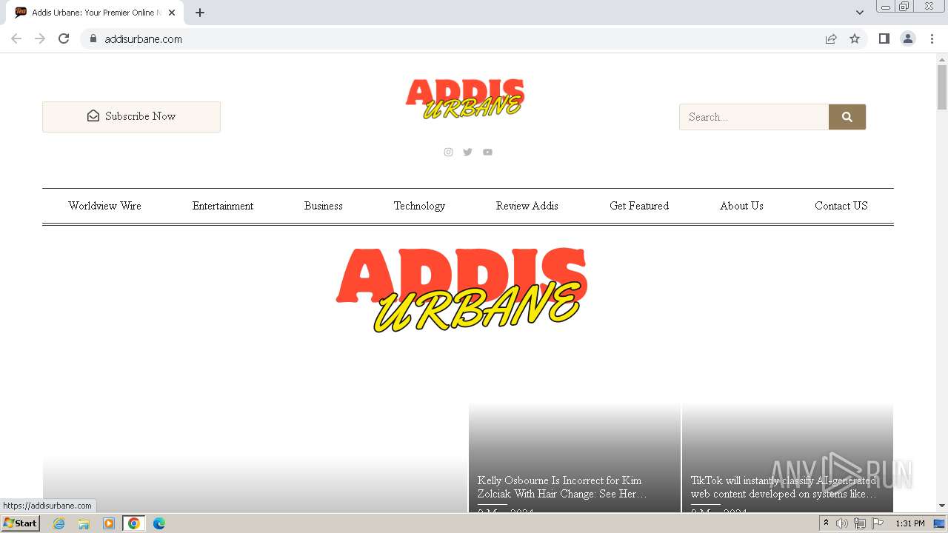Open the Business section
Screen dimensions: 948x533
click(x=324, y=206)
